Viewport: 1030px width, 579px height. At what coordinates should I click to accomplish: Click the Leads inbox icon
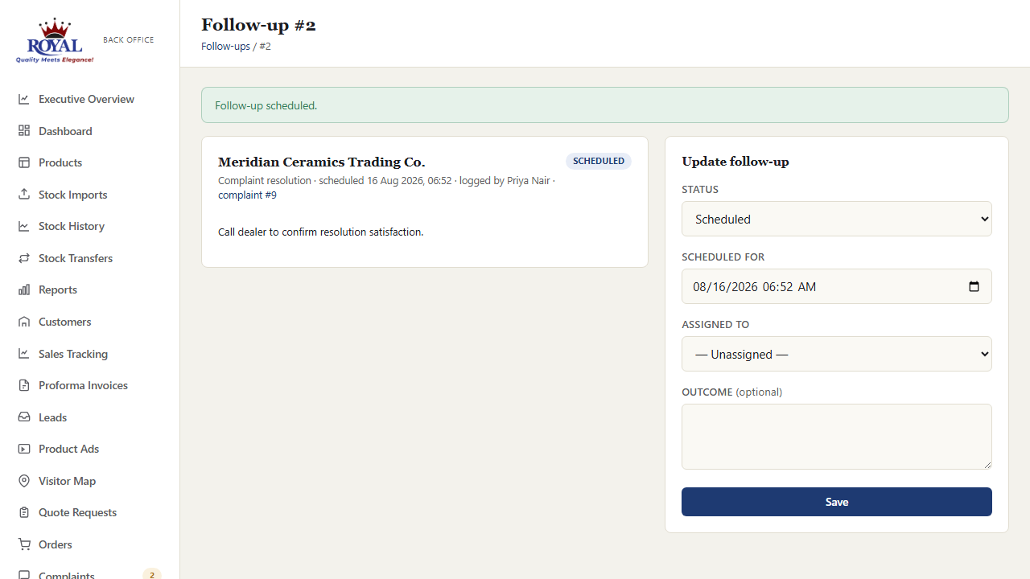click(x=24, y=417)
